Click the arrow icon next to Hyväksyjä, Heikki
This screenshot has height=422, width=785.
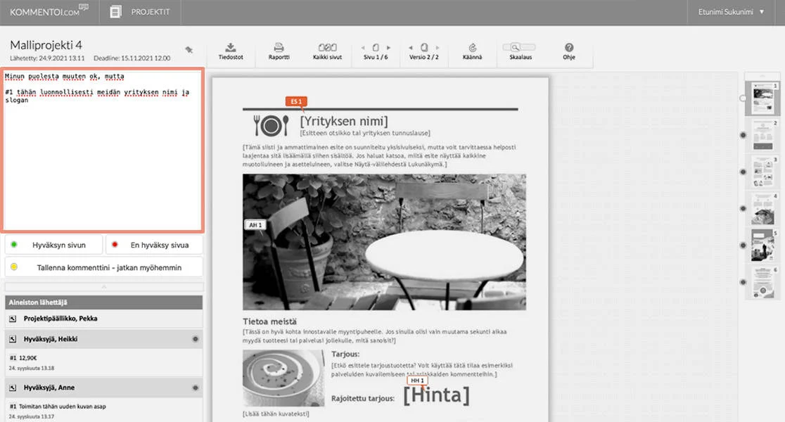pos(13,339)
